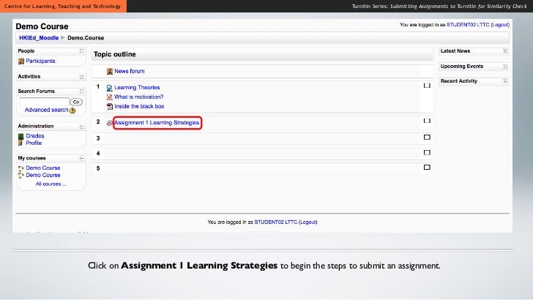Show only topic 5 using its square toggle
533x300 pixels.
(427, 167)
